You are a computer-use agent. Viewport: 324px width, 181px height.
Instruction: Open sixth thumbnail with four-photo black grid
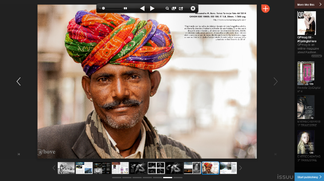[156, 168]
